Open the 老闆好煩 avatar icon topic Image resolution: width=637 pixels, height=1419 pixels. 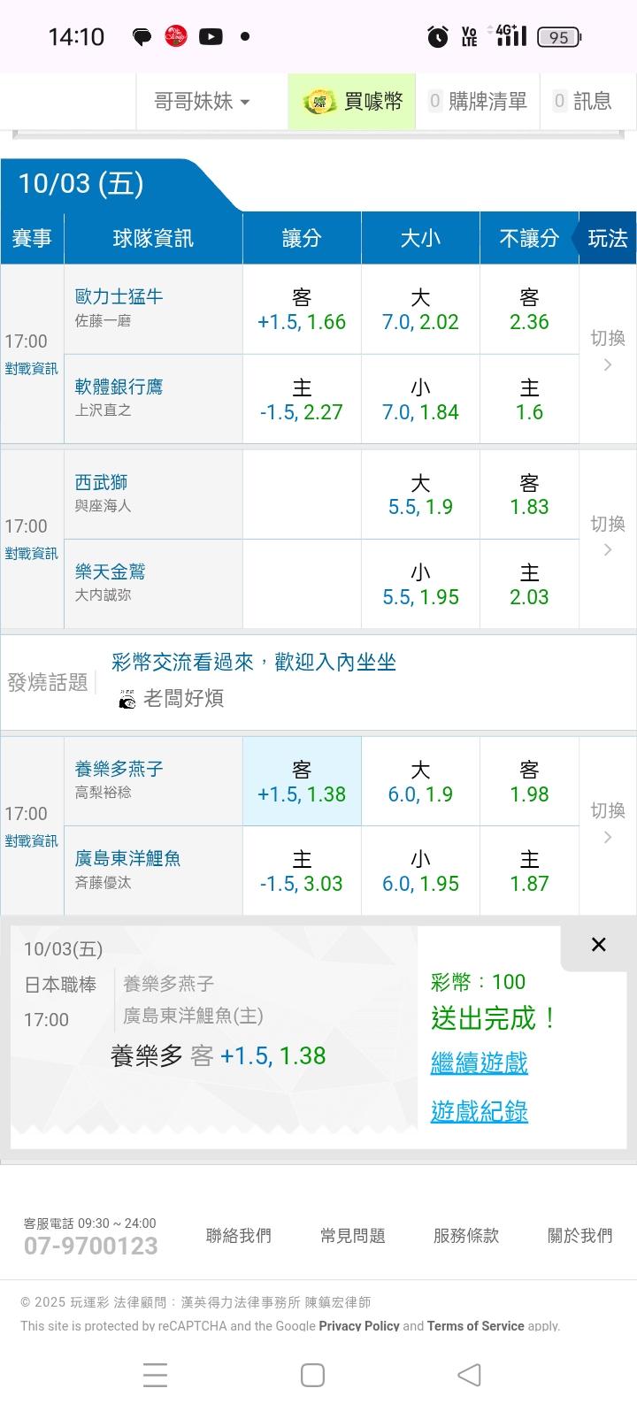(x=127, y=699)
